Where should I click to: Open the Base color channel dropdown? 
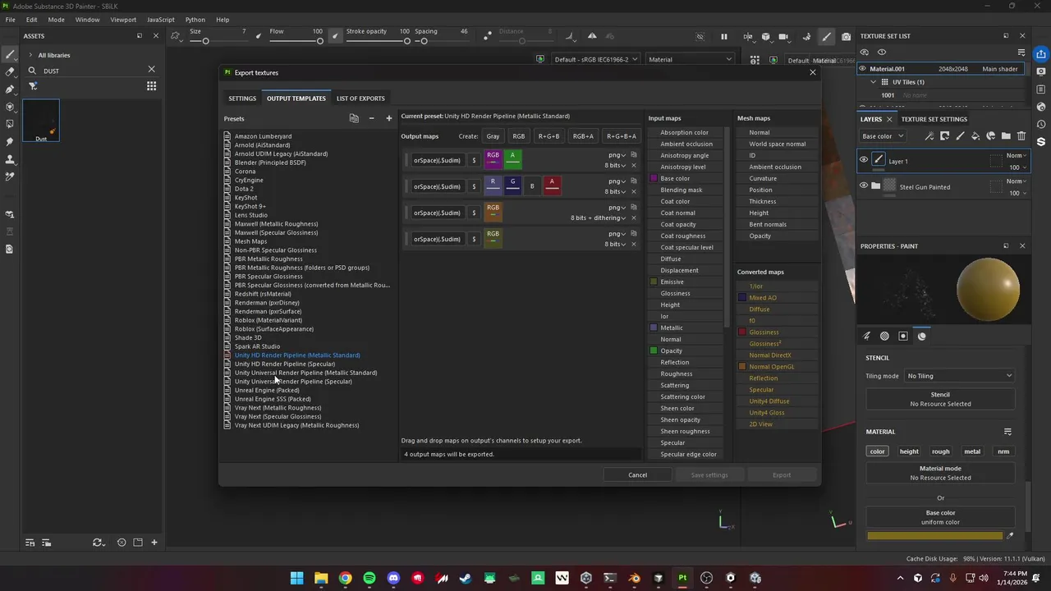tap(883, 136)
